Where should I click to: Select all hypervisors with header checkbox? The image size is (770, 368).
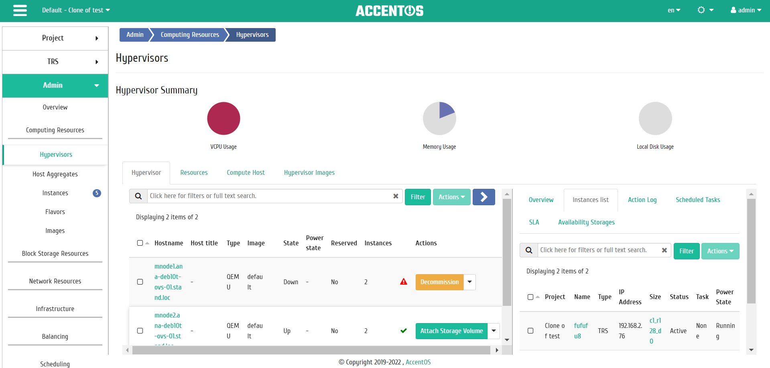[140, 243]
